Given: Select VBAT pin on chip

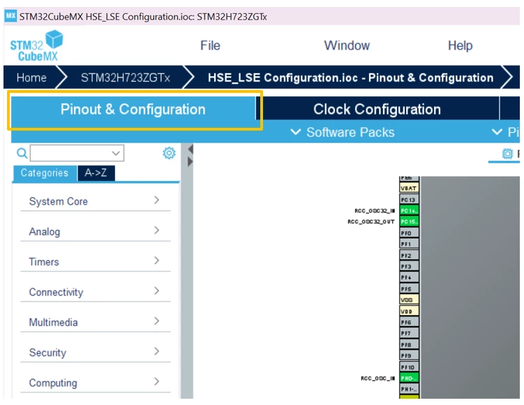Looking at the screenshot, I should point(409,189).
